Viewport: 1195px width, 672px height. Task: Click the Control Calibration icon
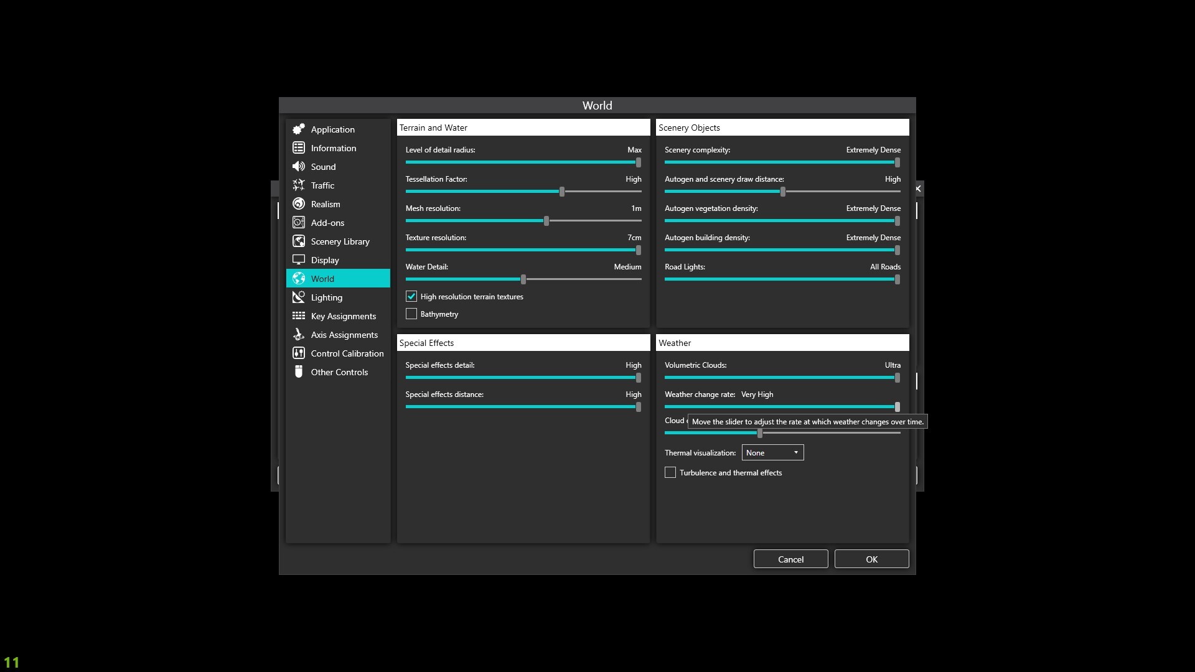coord(299,353)
